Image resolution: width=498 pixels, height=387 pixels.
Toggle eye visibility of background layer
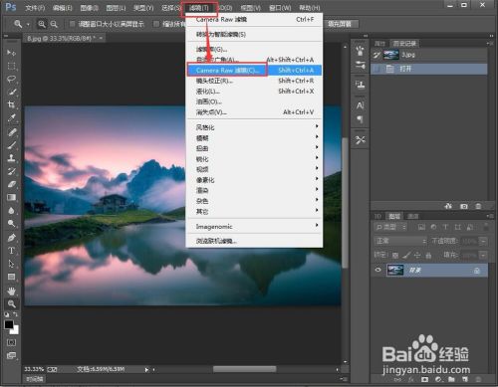click(377, 270)
